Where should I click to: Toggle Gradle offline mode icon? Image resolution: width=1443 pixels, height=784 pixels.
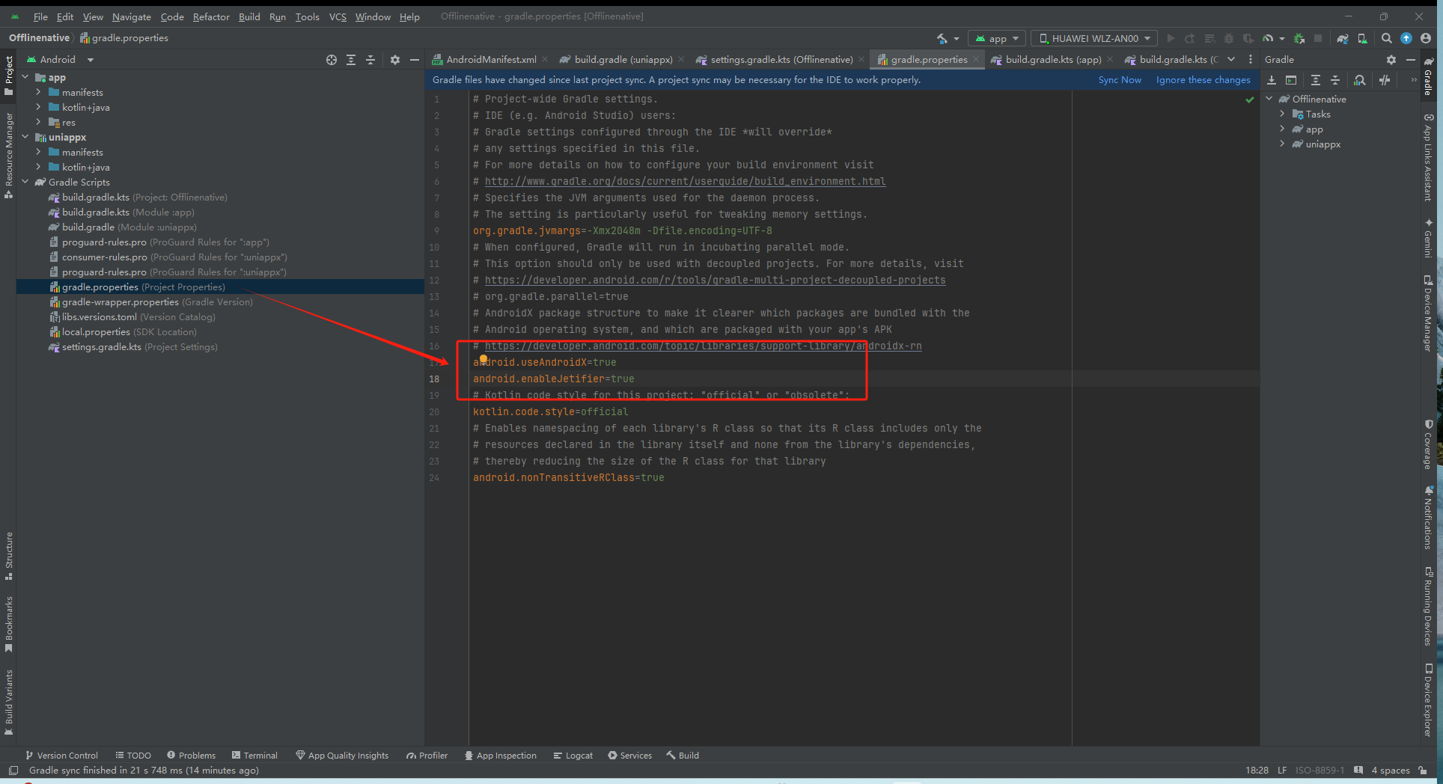(1385, 80)
